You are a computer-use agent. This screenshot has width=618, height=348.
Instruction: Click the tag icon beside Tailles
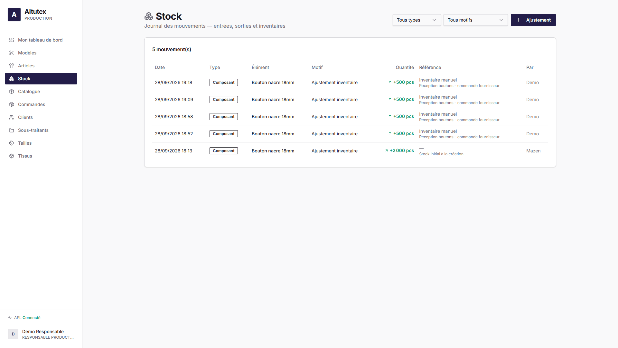12,143
